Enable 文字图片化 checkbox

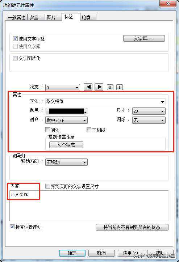pos(15,58)
